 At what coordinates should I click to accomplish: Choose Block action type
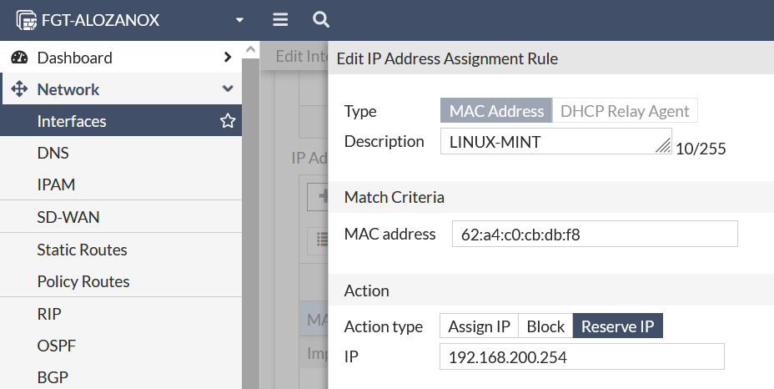[x=545, y=326]
